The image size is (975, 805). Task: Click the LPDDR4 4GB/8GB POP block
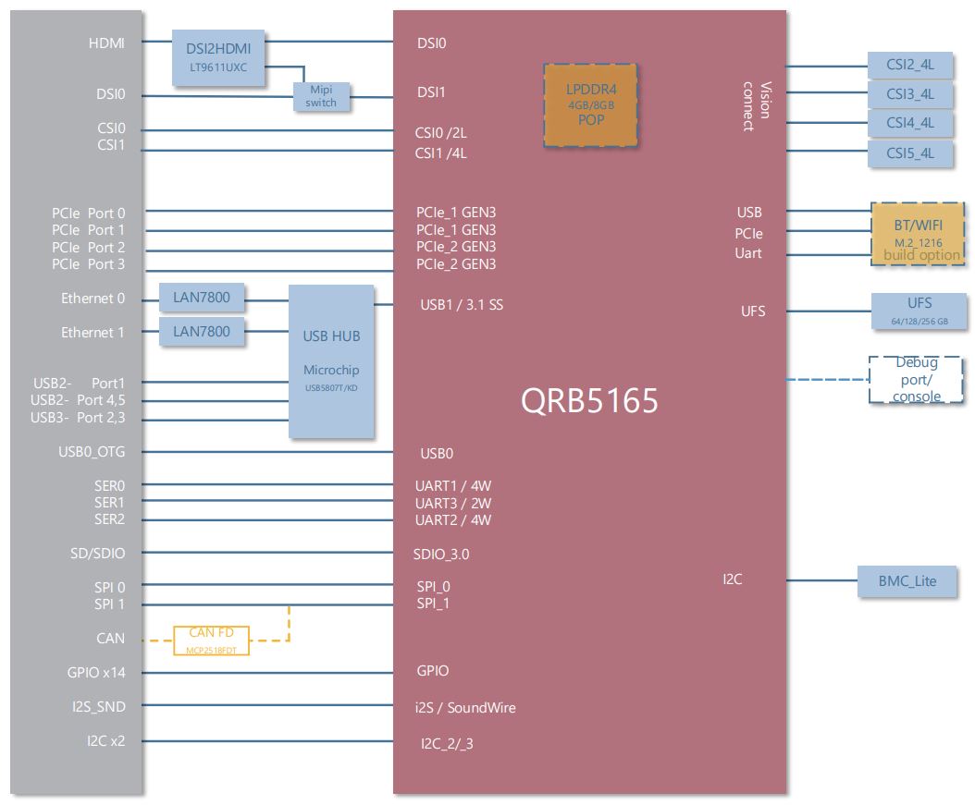pos(590,105)
